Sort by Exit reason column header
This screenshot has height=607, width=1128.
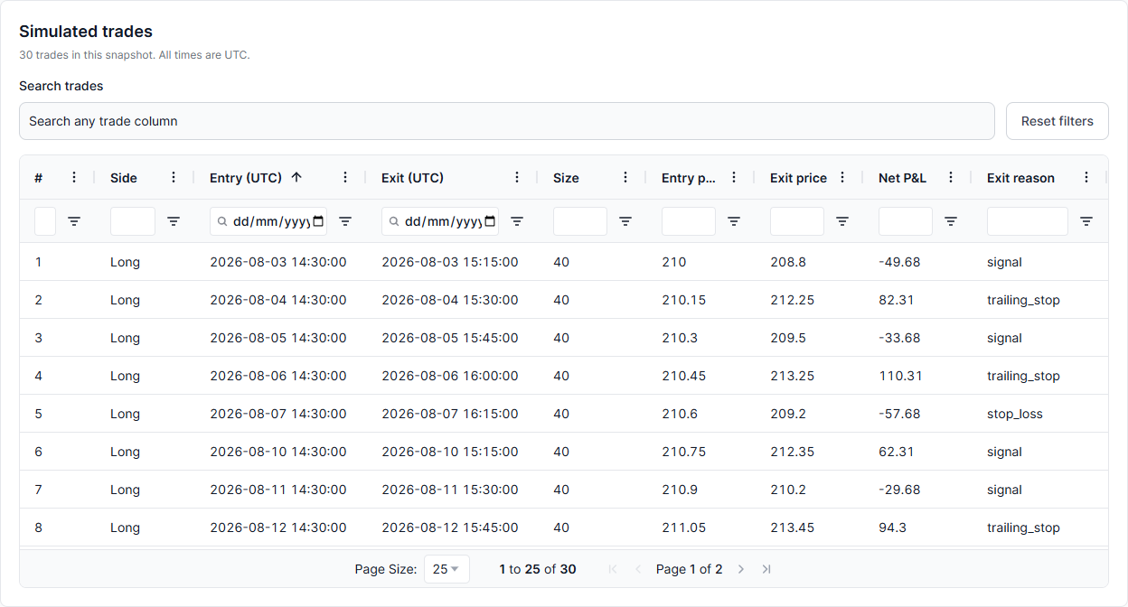(1020, 178)
